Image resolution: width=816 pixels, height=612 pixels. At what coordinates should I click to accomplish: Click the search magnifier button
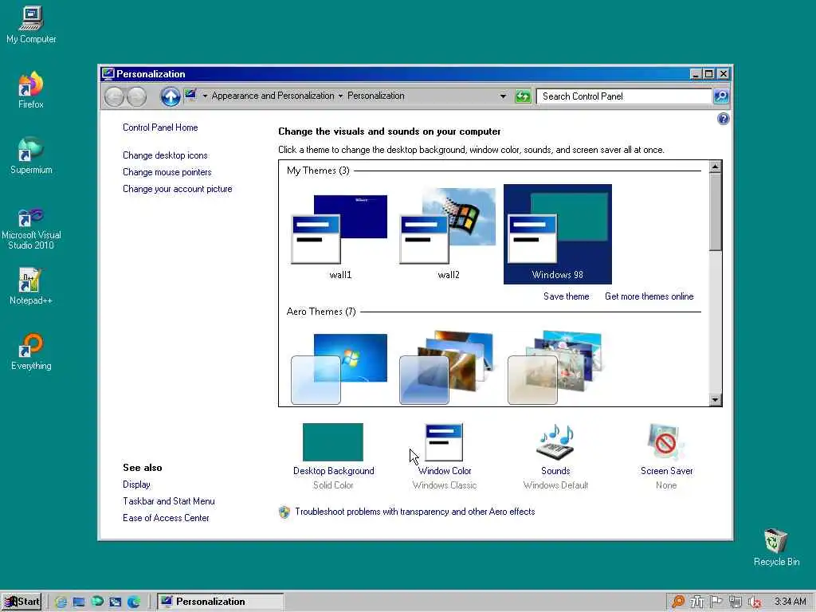(720, 96)
